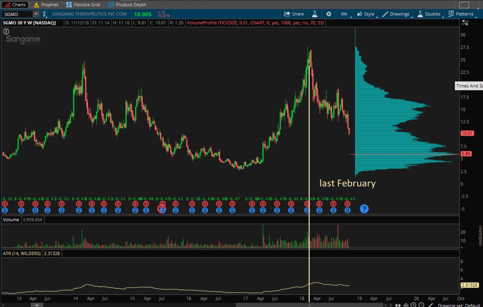
Task: Click the D: 11/12/18 date field
Action: coord(77,23)
